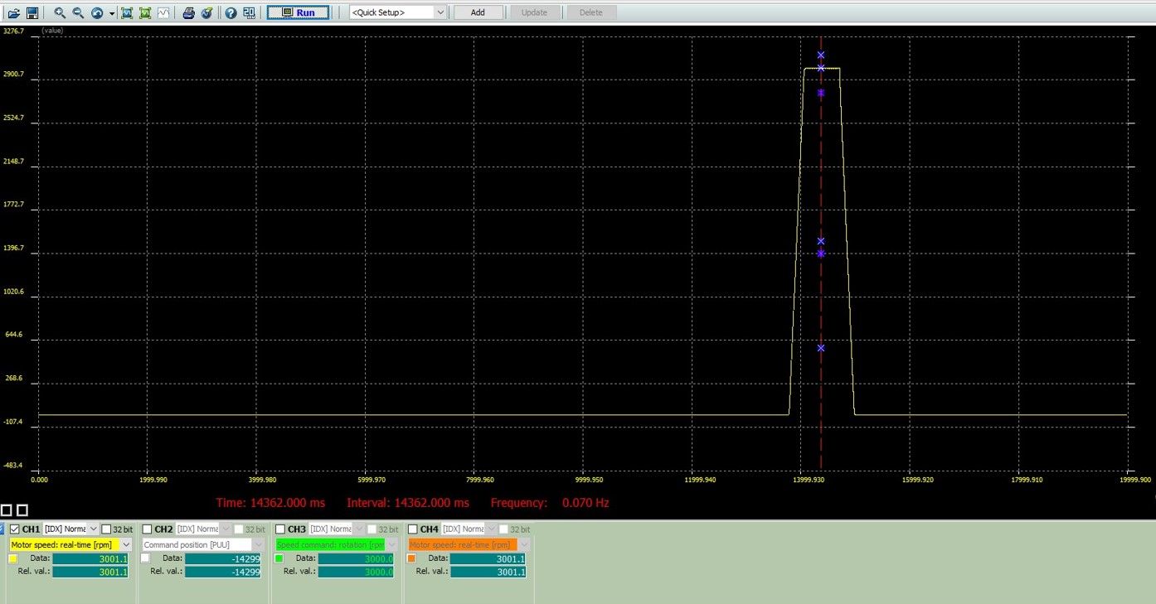Toggle the CH3 32 bit checkbox
This screenshot has height=604, width=1156.
tap(372, 529)
